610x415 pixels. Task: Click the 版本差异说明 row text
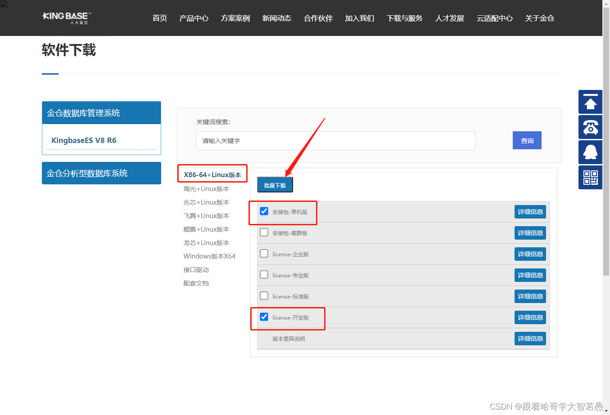click(289, 339)
